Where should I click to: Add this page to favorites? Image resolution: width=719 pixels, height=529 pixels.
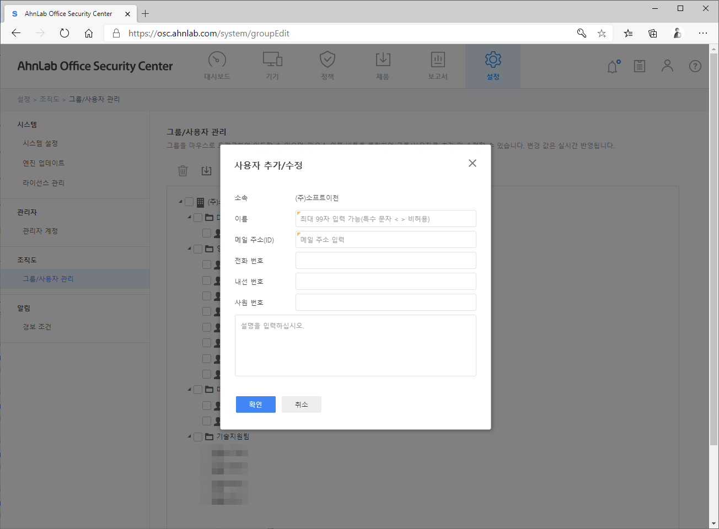tap(602, 33)
